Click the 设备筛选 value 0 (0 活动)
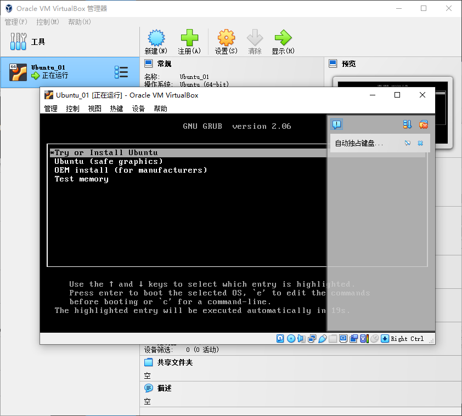Viewport: 462px width, 416px height. tap(202, 350)
